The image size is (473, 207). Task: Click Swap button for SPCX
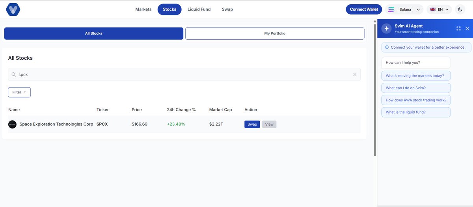click(x=252, y=124)
